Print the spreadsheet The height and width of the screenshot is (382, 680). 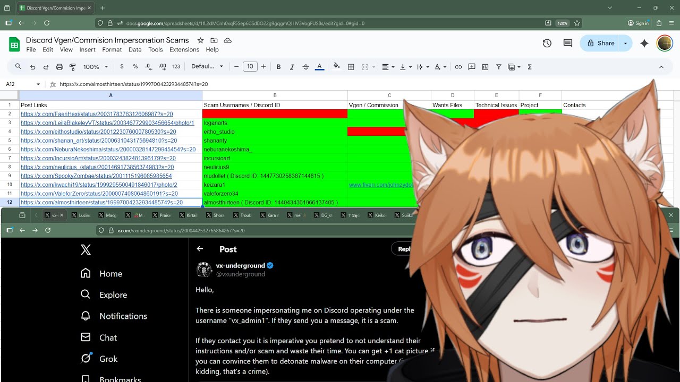[x=59, y=67]
